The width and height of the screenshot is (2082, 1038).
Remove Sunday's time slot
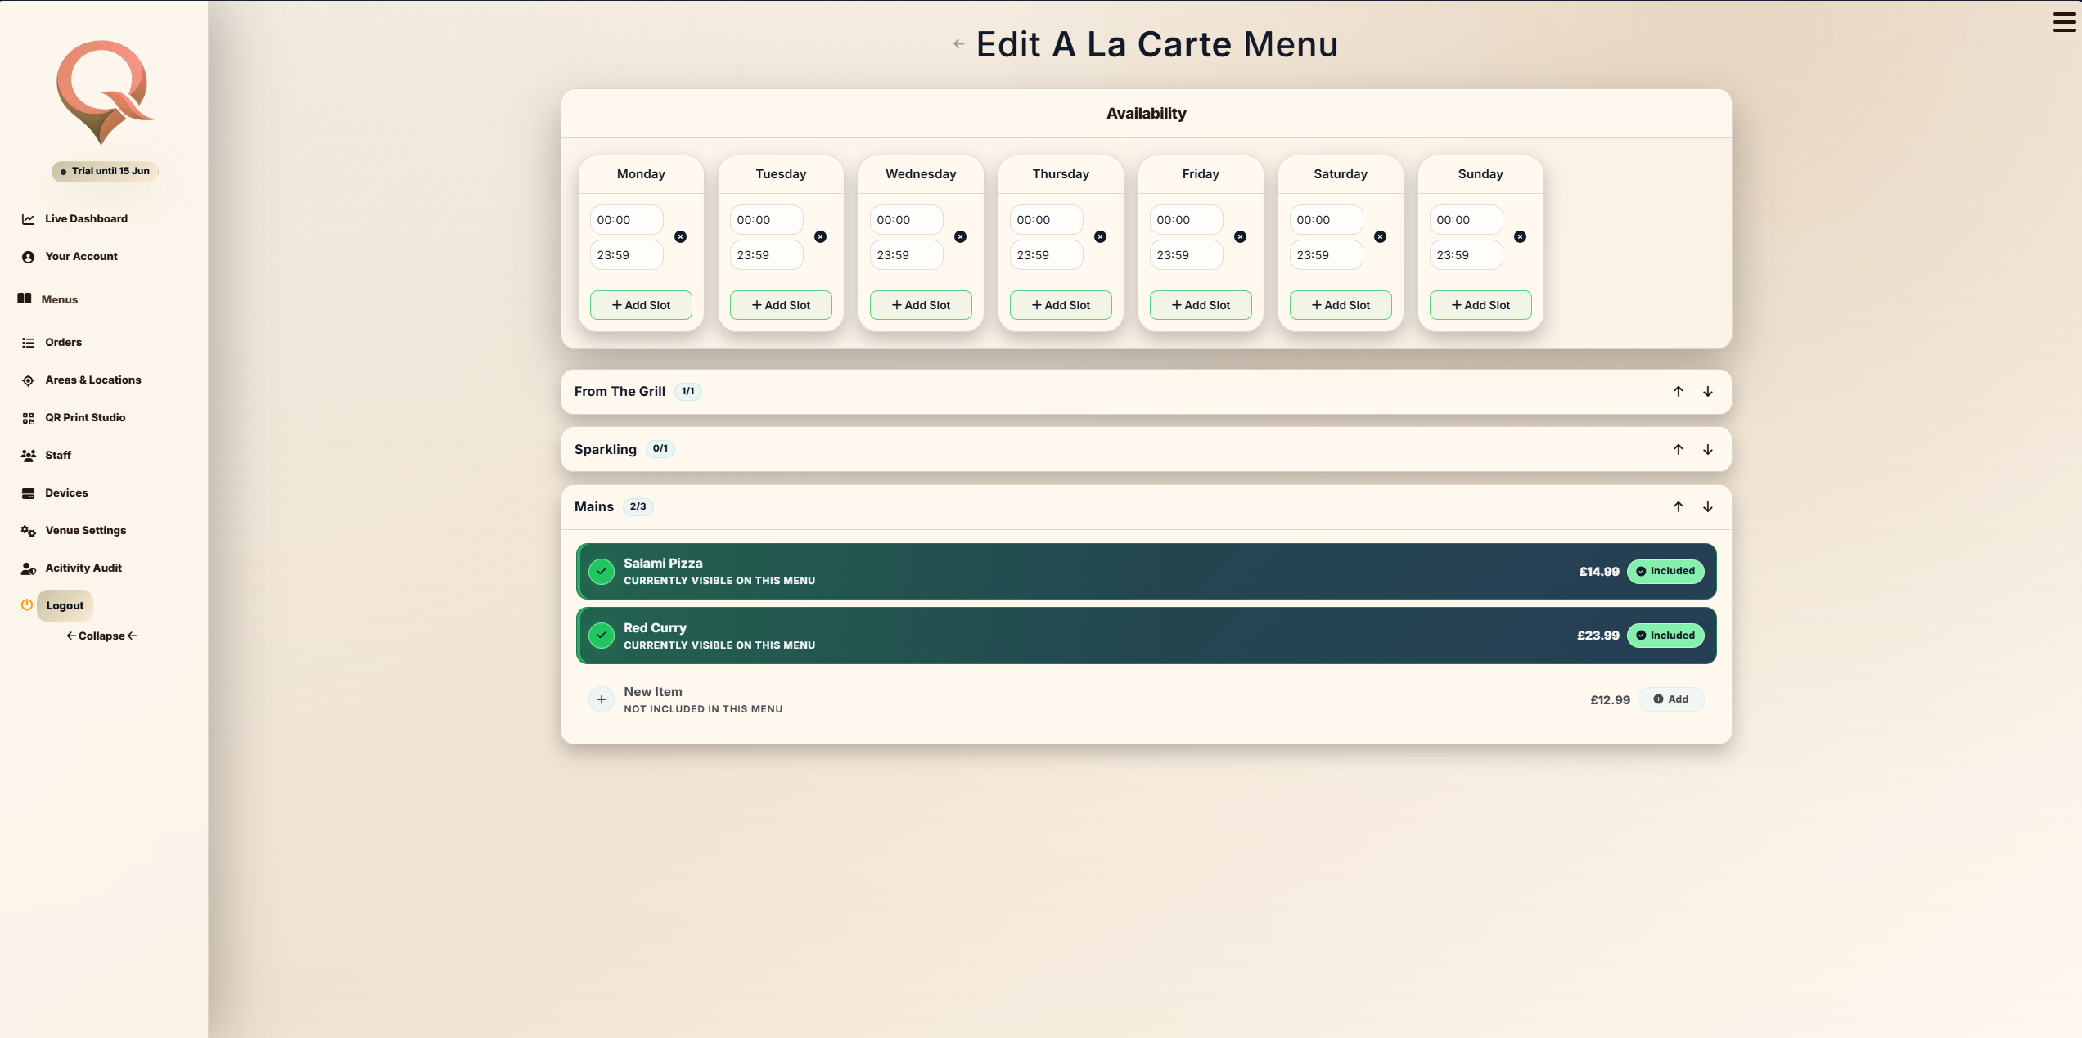point(1520,237)
